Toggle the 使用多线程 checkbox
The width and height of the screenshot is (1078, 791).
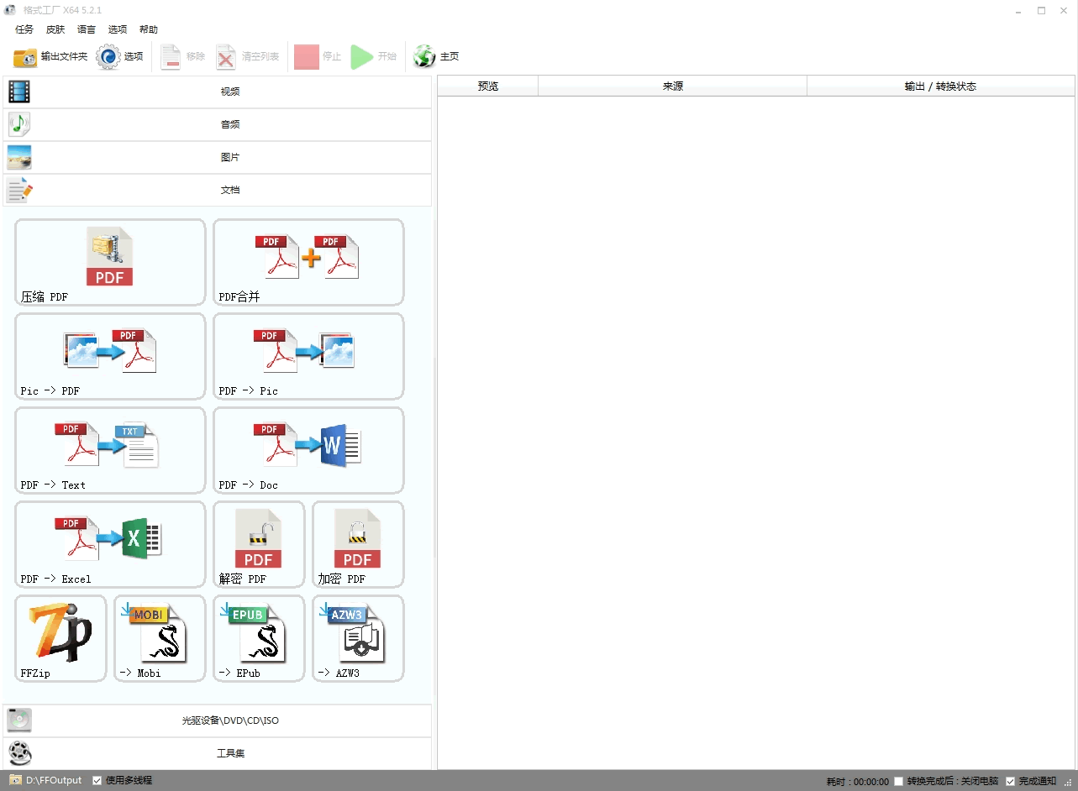[x=97, y=780]
